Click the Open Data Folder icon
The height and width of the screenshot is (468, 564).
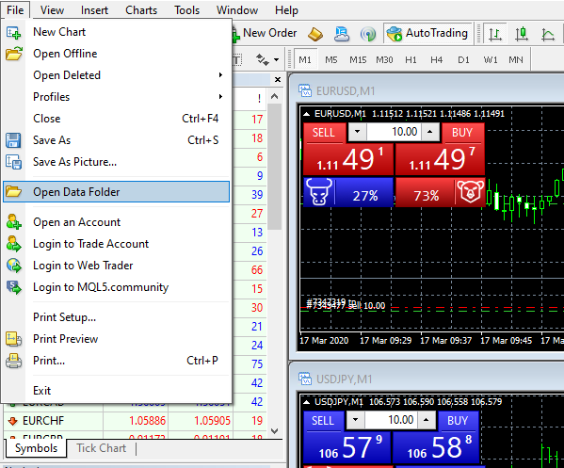click(14, 192)
